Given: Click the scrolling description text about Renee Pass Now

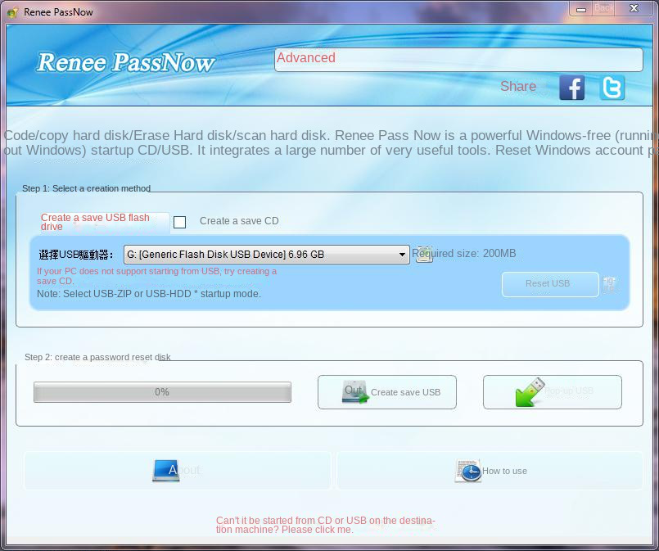Looking at the screenshot, I should [331, 143].
